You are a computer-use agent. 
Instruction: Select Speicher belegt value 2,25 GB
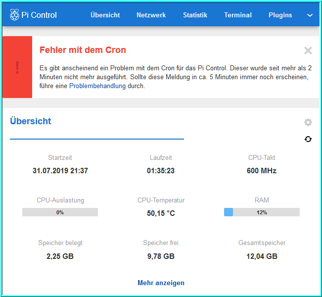click(x=60, y=256)
